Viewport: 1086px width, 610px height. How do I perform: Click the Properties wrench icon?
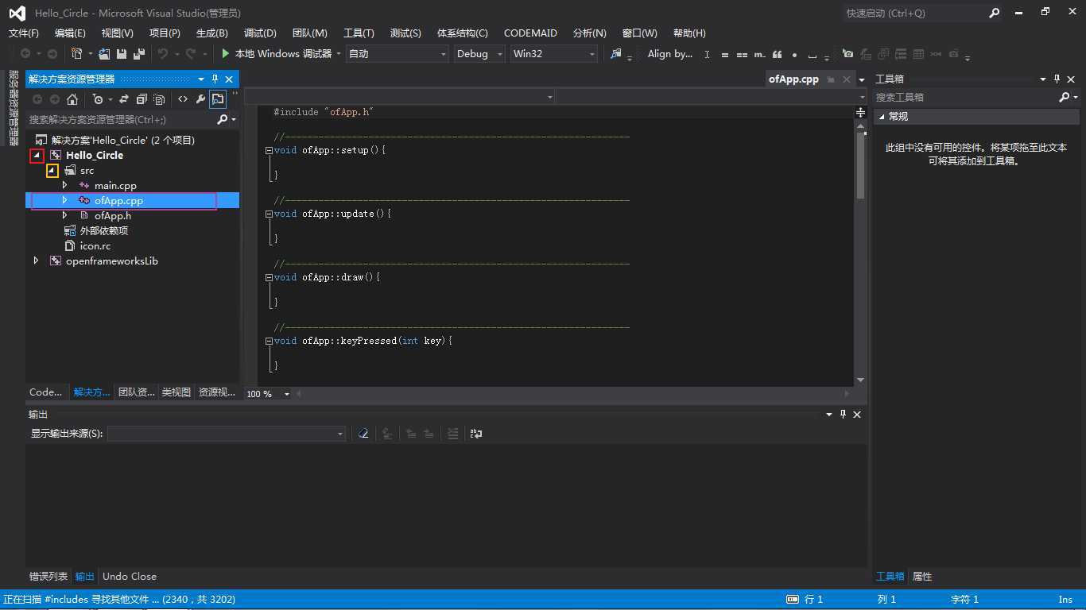pos(200,99)
